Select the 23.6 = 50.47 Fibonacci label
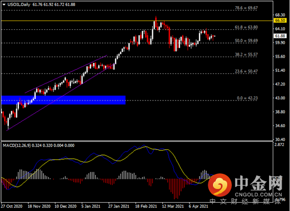 point(246,71)
